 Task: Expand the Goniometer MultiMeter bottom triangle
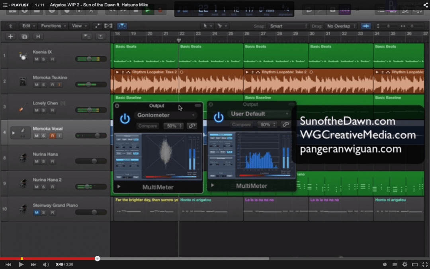[119, 187]
